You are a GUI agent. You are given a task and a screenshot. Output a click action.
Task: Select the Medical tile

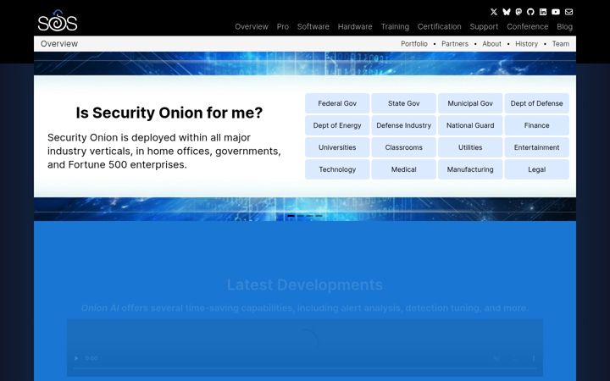pos(404,169)
